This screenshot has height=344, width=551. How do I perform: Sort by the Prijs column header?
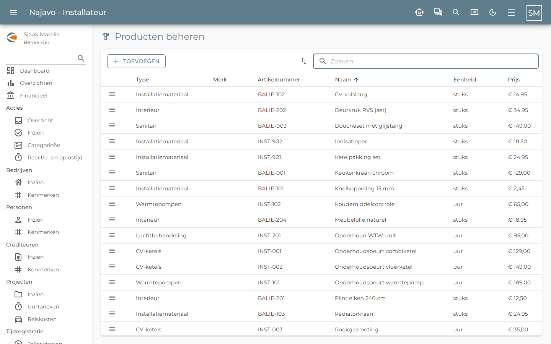pos(514,80)
